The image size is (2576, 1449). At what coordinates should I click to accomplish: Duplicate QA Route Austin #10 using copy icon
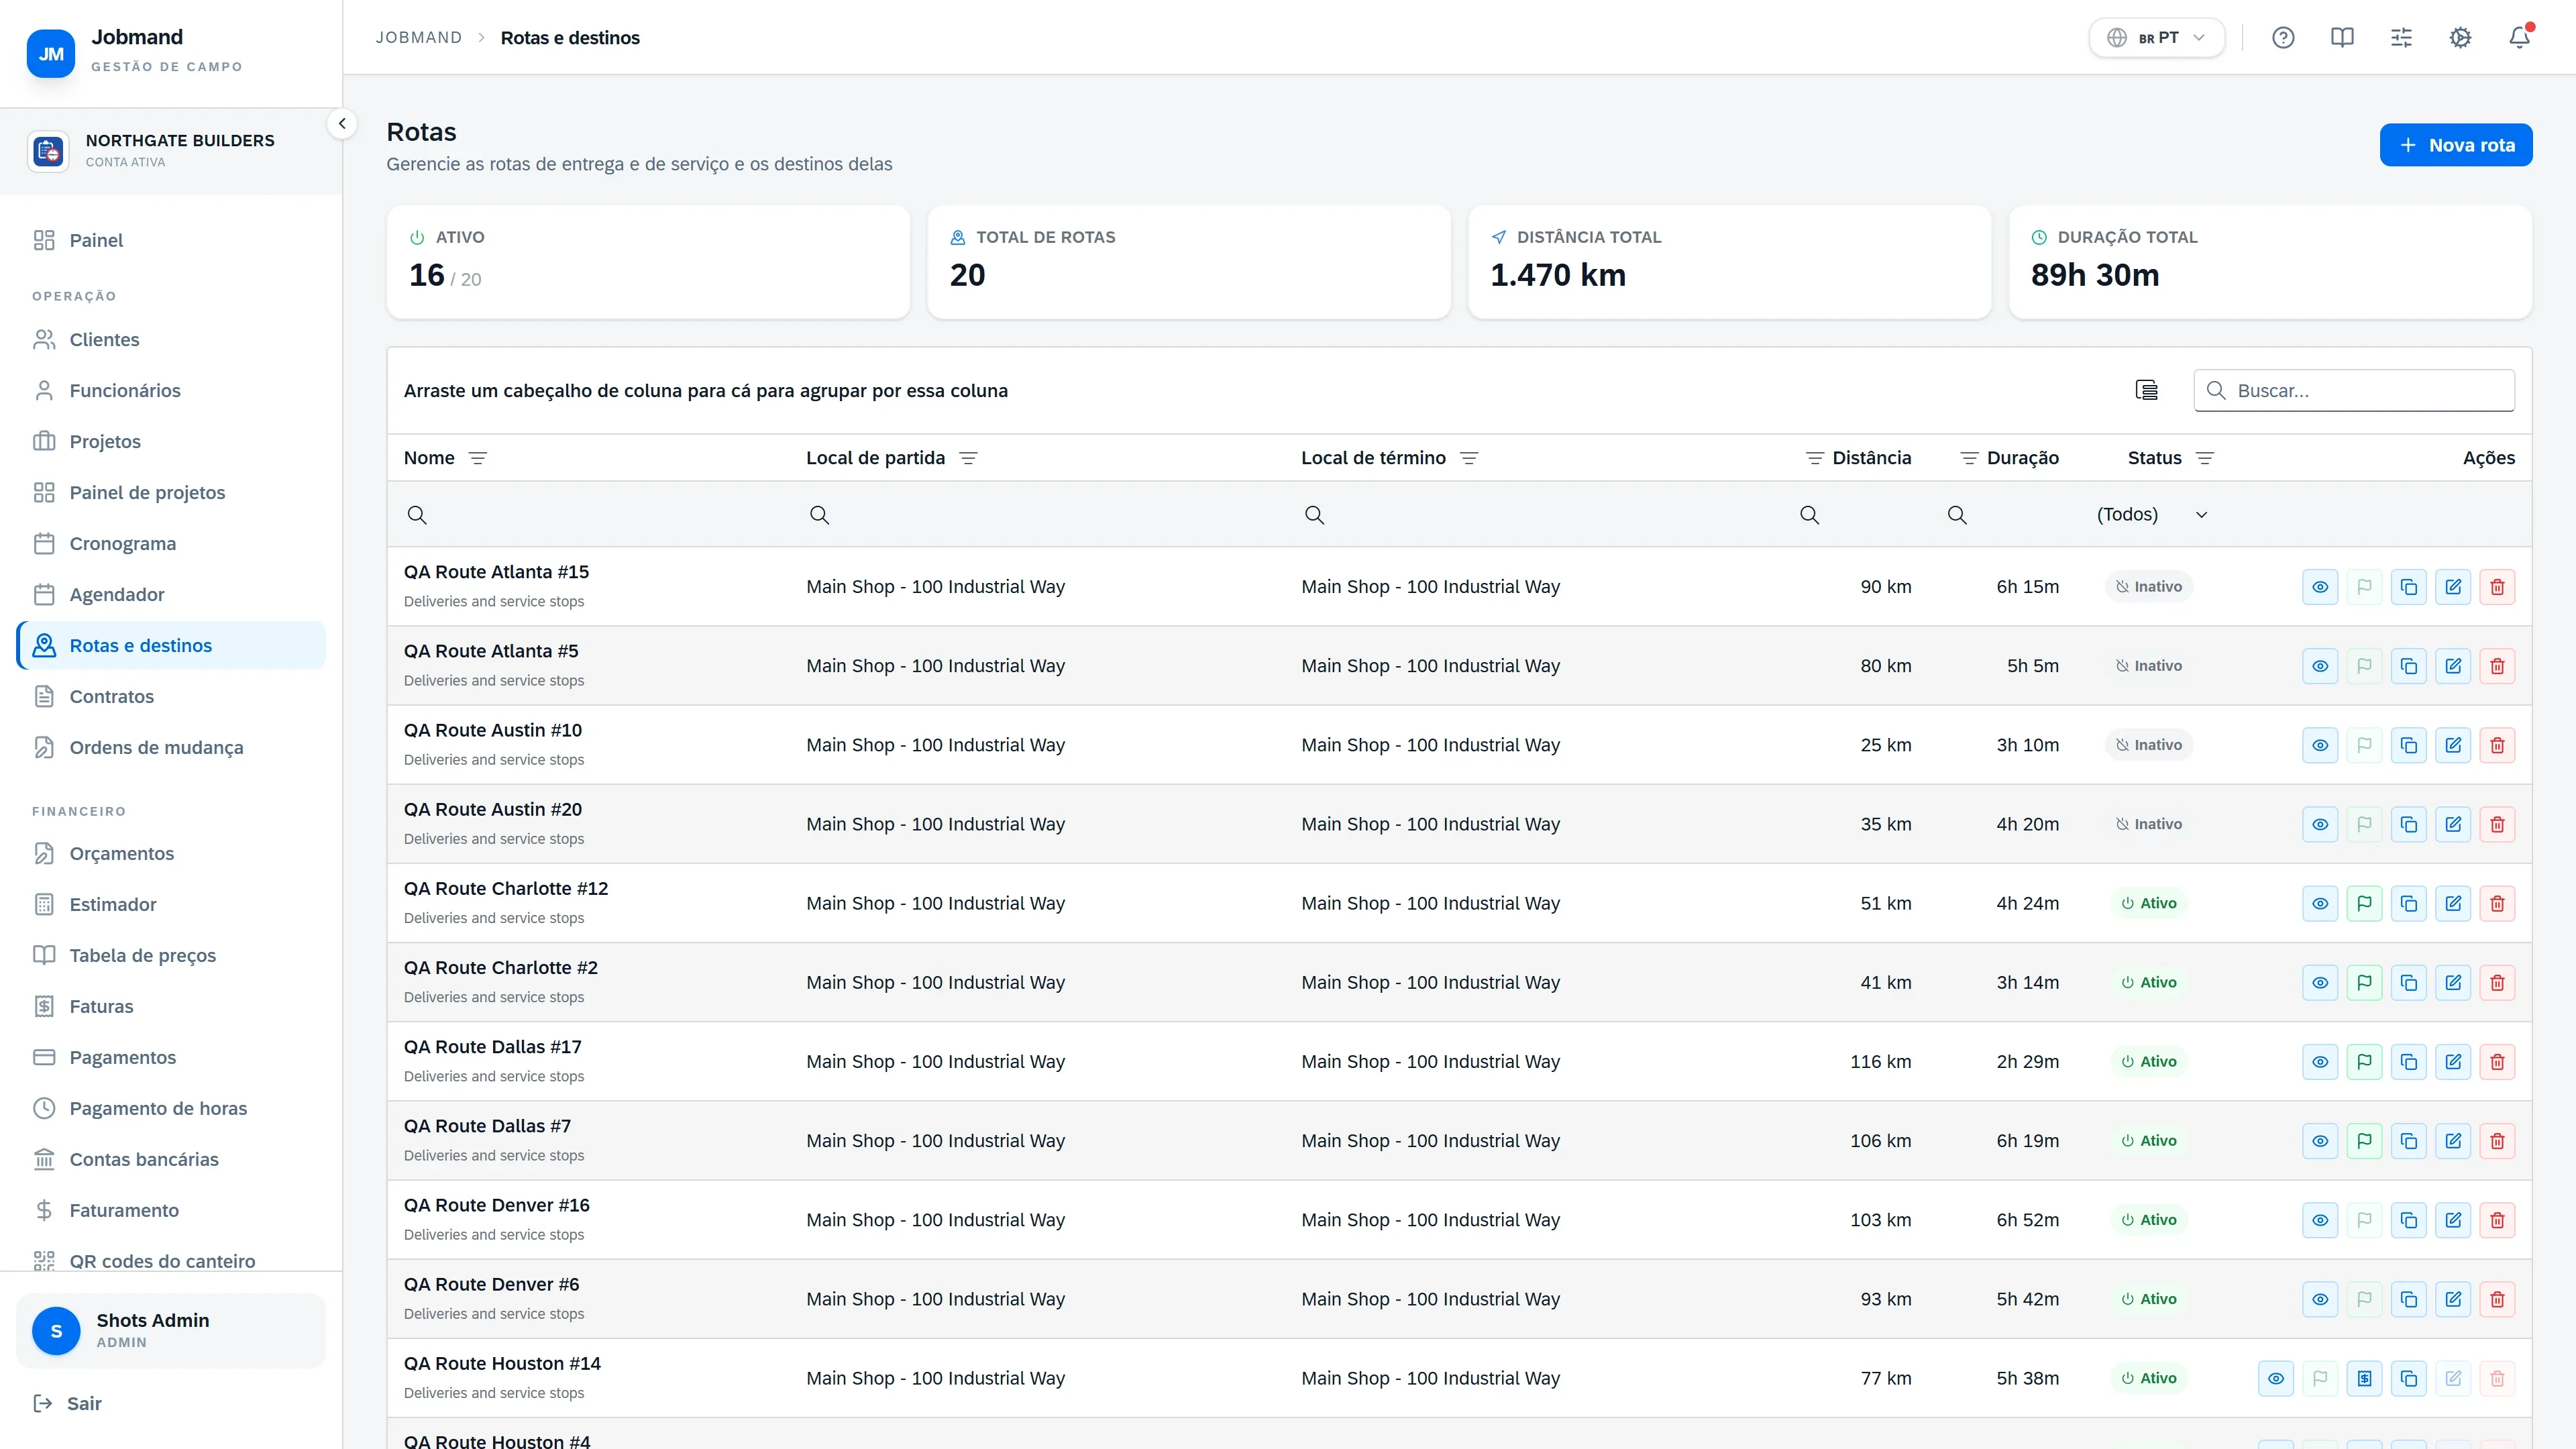coord(2409,745)
